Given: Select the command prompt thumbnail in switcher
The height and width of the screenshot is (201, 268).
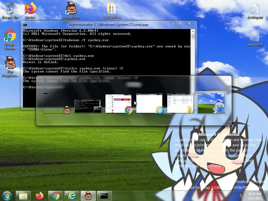Looking at the screenshot, I should (x=88, y=106).
